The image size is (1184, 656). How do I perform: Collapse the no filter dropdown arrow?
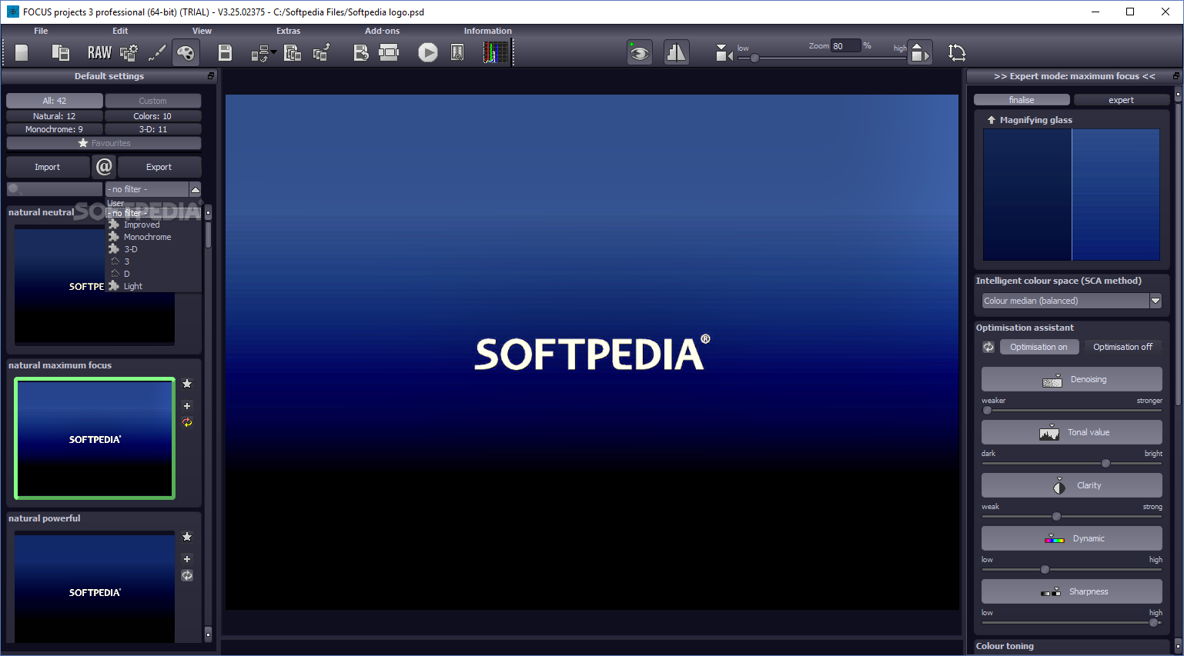(196, 189)
